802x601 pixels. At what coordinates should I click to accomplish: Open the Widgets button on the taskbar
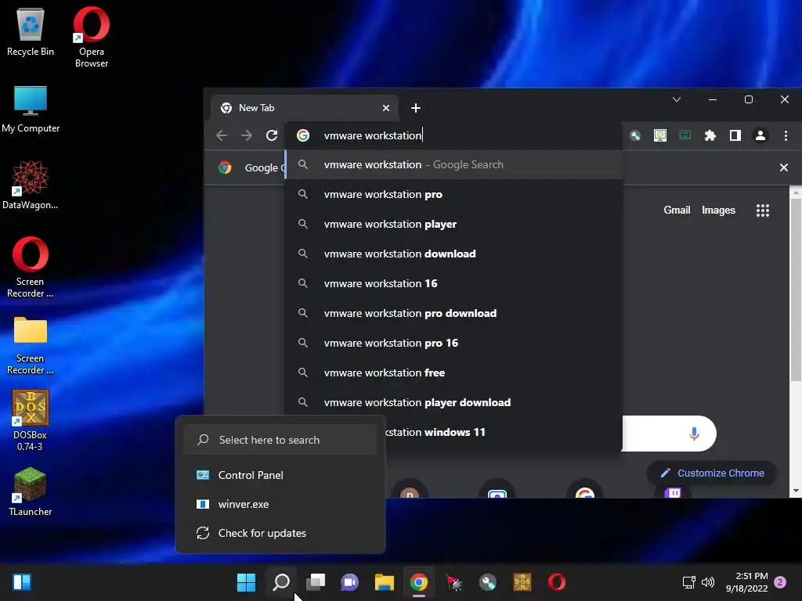point(22,582)
